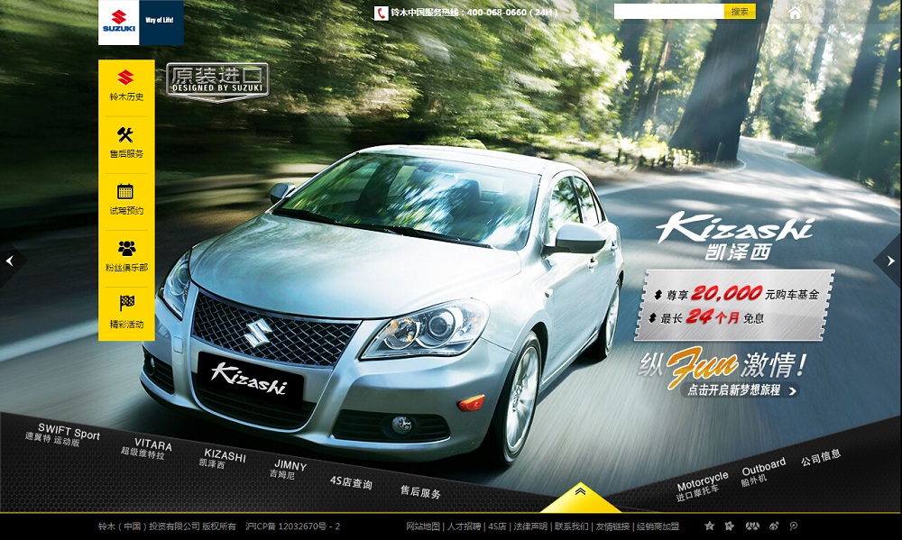The height and width of the screenshot is (540, 902).
Task: Show next slide with right arrow
Action: point(891,261)
